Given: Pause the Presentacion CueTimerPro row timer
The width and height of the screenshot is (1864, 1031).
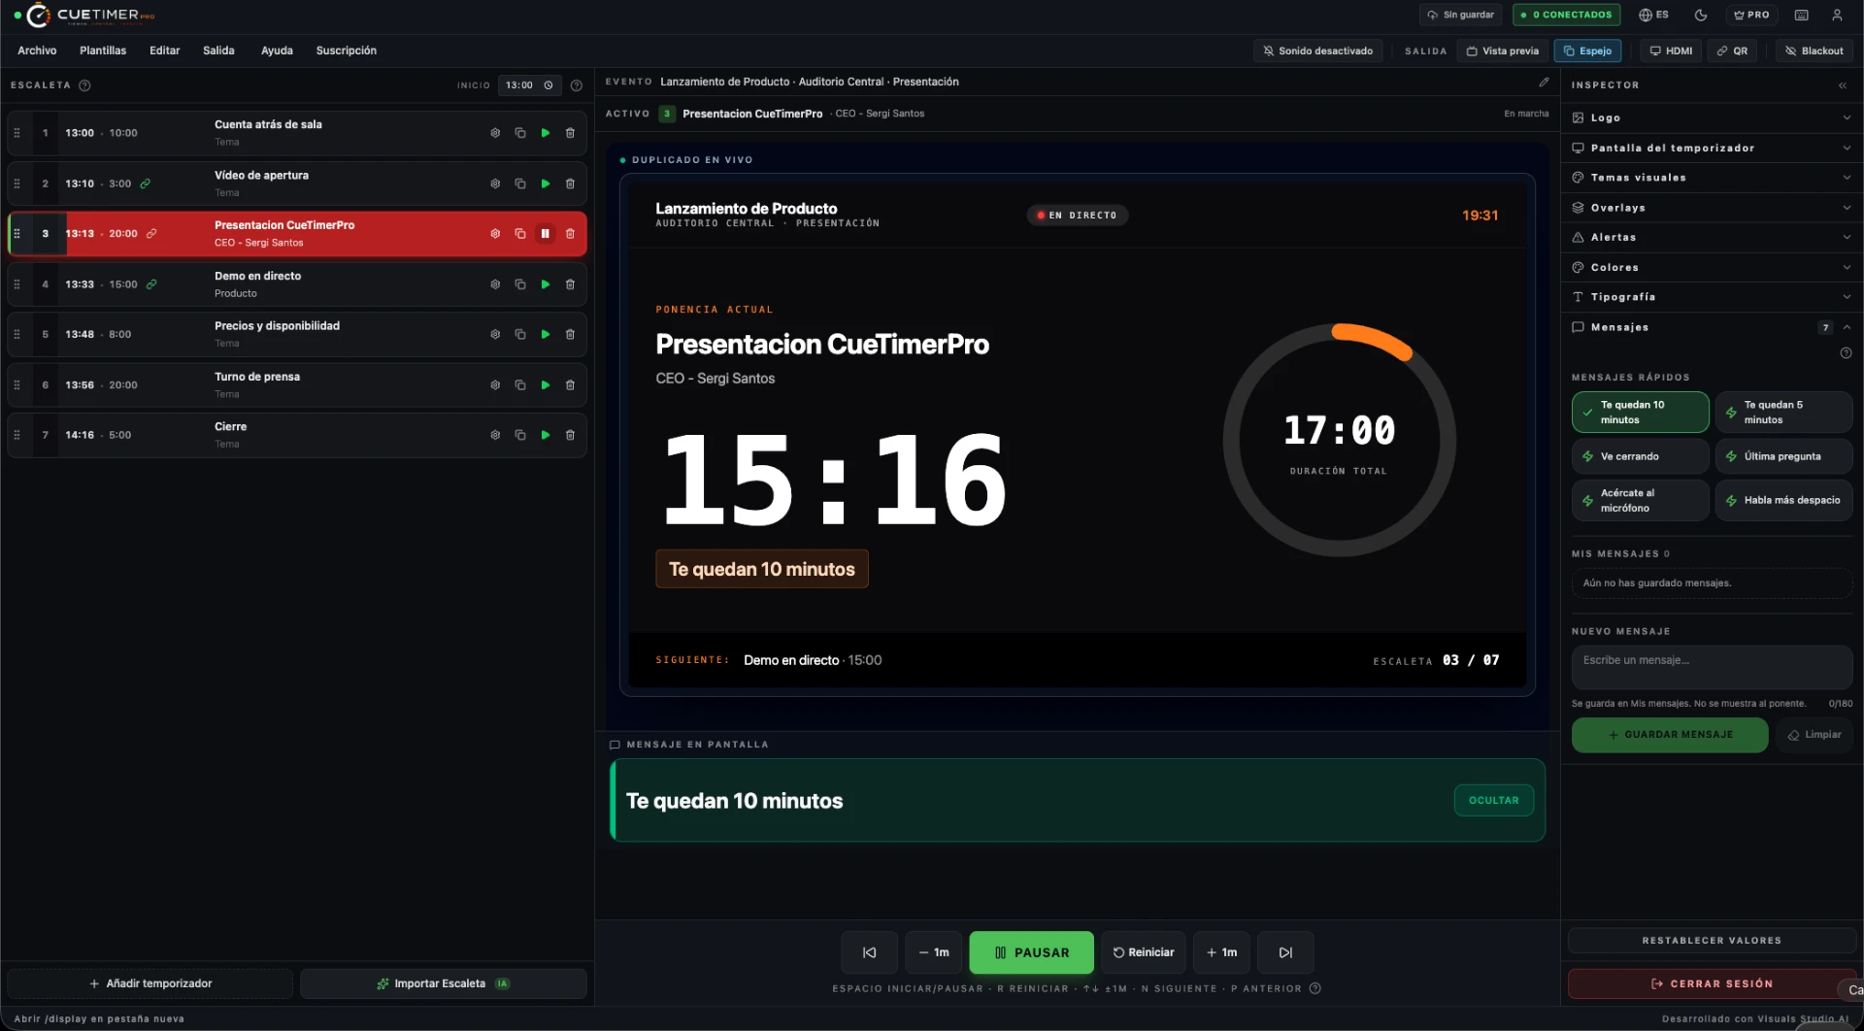Looking at the screenshot, I should [x=546, y=234].
